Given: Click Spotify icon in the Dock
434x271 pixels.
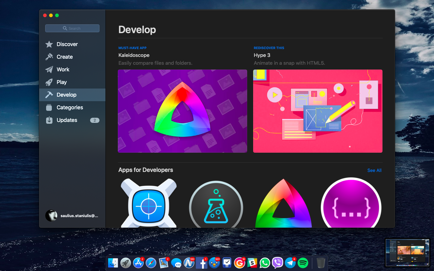Looking at the screenshot, I should point(303,263).
